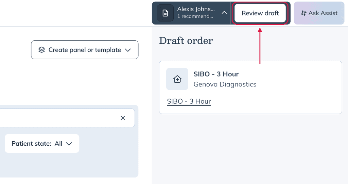Click the draft document icon beside Alexis Johns...

[x=165, y=13]
